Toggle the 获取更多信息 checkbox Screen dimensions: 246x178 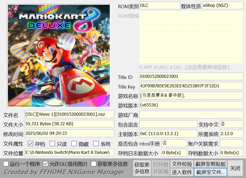click(x=94, y=164)
